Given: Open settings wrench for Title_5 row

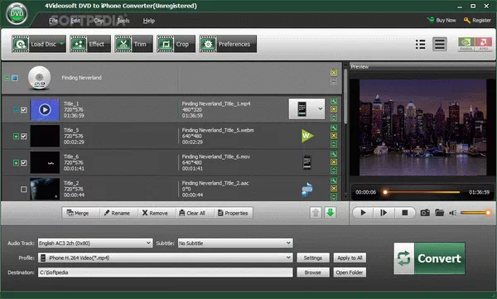Looking at the screenshot, I should click(334, 128).
